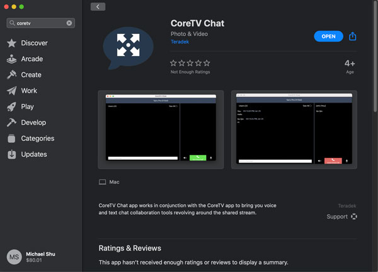
Task: Click the Support lifebuoy icon
Action: [x=354, y=217]
